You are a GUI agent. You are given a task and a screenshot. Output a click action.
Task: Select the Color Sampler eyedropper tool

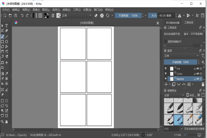click(x=7, y=74)
